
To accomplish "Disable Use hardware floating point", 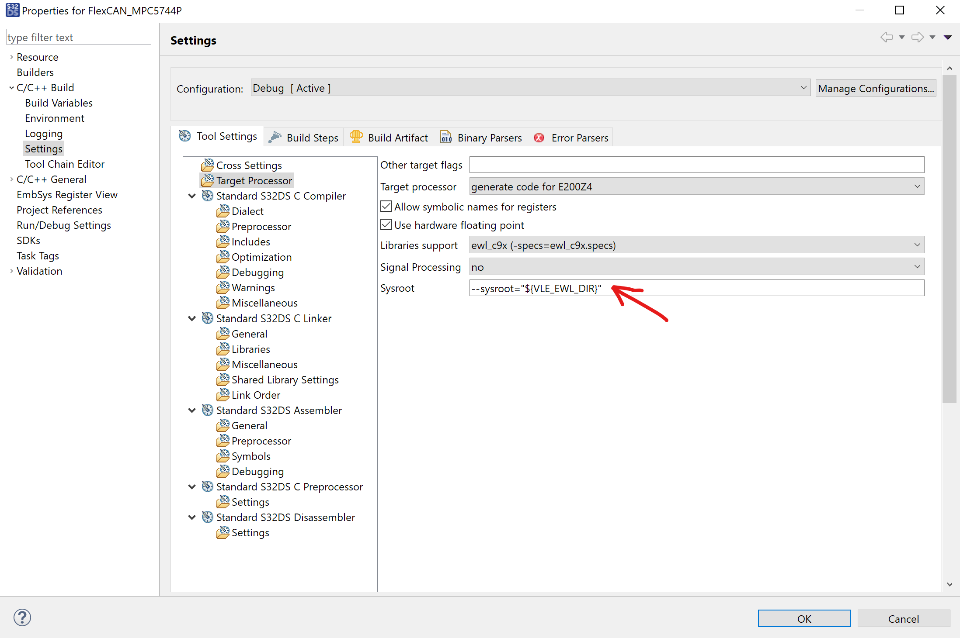I will tap(386, 224).
